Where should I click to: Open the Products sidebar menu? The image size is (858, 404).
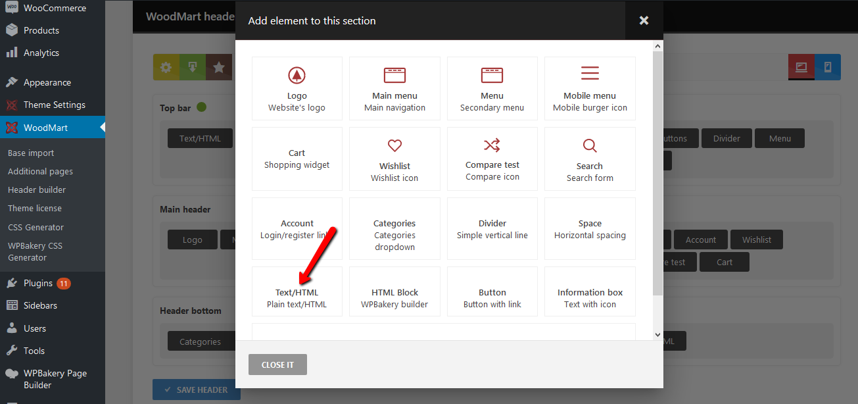click(x=53, y=30)
